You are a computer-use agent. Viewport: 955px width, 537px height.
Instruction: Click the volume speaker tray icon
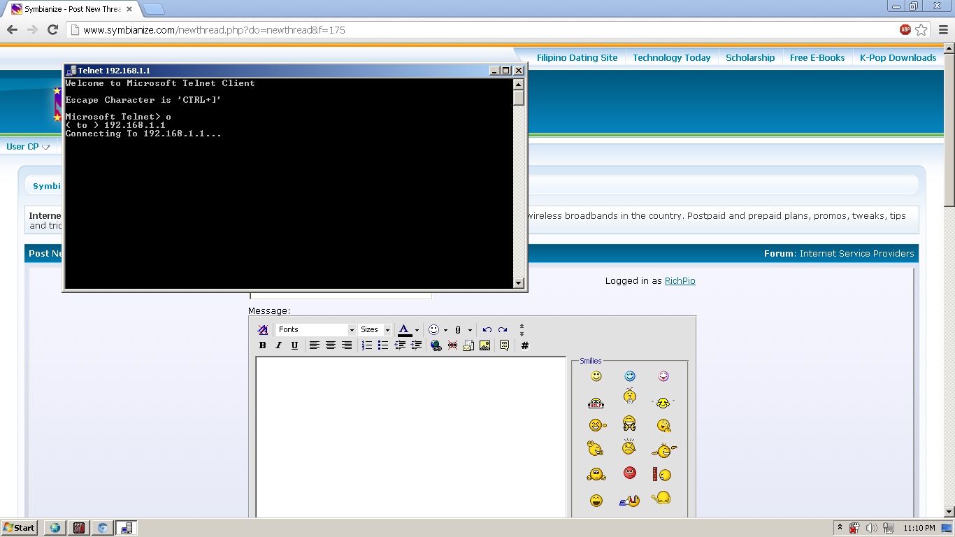click(x=871, y=528)
